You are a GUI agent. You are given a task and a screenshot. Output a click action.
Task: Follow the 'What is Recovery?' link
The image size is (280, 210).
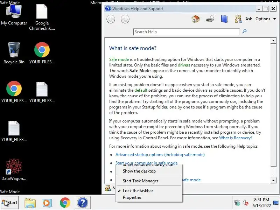click(x=236, y=138)
